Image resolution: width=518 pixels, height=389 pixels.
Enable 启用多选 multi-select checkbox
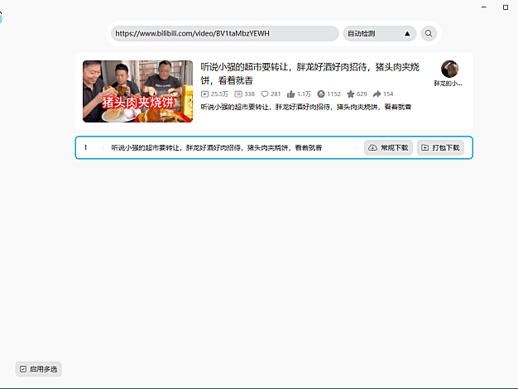tap(38, 369)
